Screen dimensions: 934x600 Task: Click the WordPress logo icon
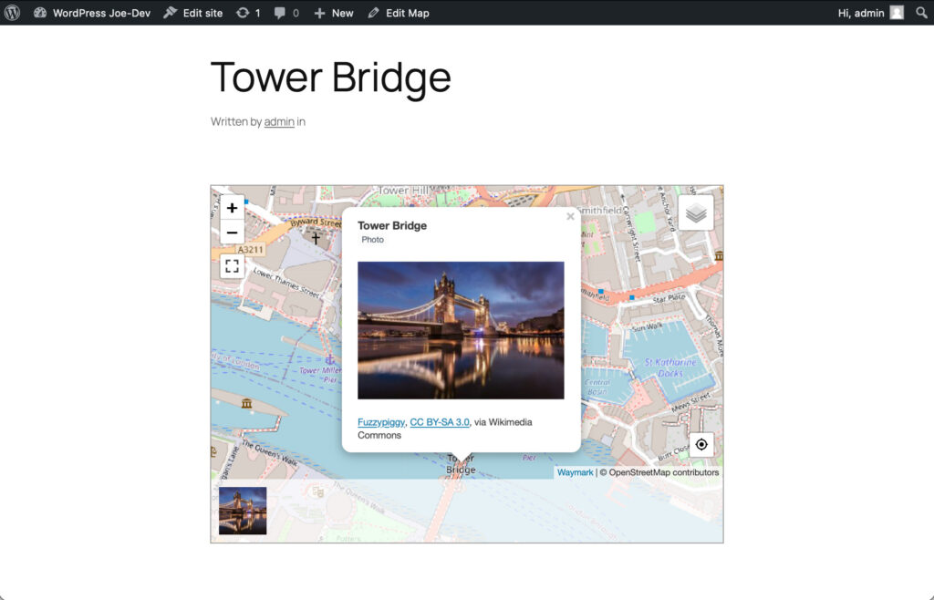click(12, 13)
